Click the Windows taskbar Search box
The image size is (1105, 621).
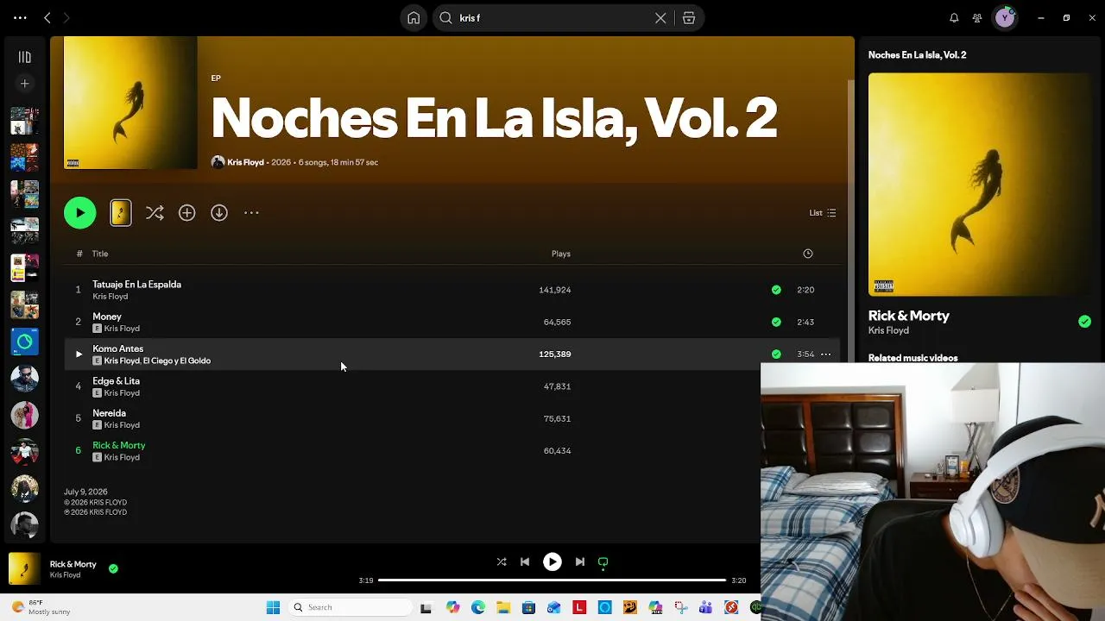350,607
